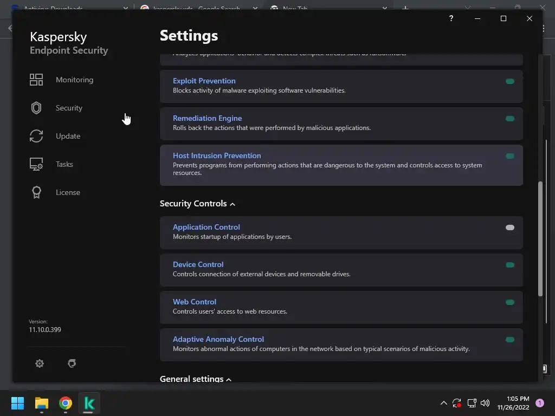Screen dimensions: 555x416
Task: Click the Tasks monitor icon
Action: click(x=36, y=164)
